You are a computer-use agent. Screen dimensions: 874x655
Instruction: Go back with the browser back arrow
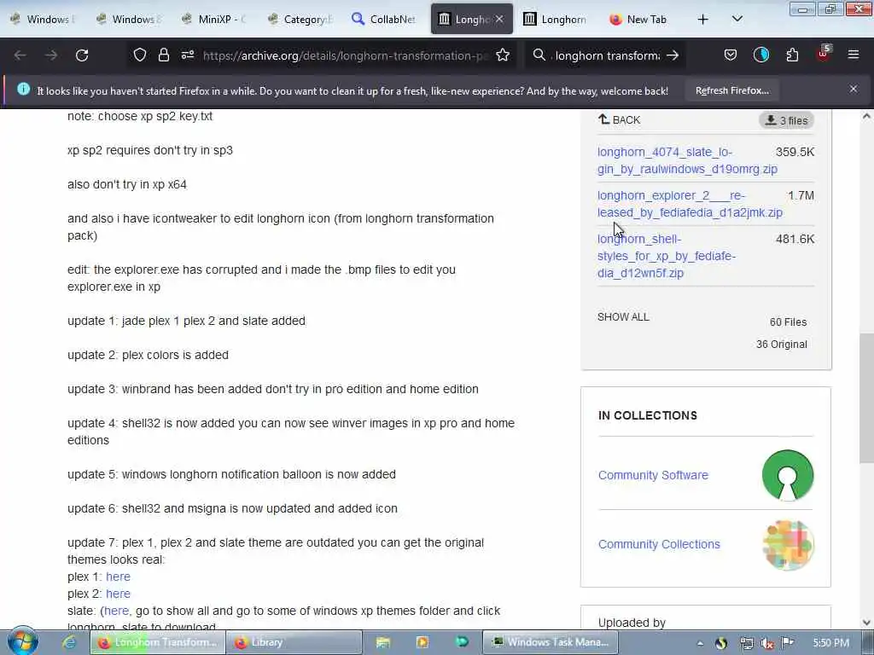[20, 55]
